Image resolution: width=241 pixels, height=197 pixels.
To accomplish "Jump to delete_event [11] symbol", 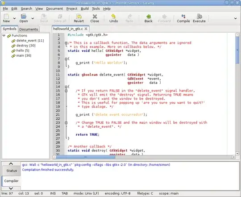I will [30, 41].
